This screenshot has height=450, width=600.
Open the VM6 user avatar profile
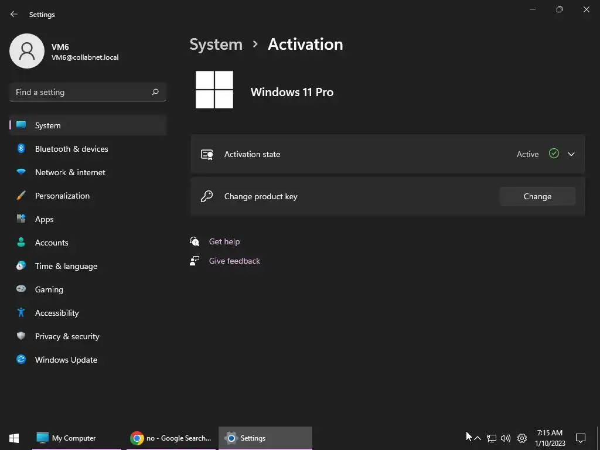(x=27, y=51)
